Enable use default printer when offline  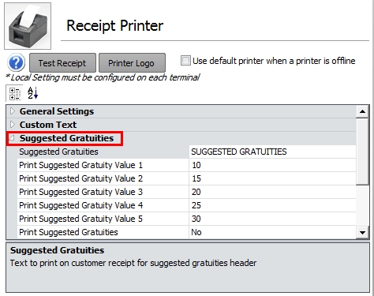click(185, 61)
